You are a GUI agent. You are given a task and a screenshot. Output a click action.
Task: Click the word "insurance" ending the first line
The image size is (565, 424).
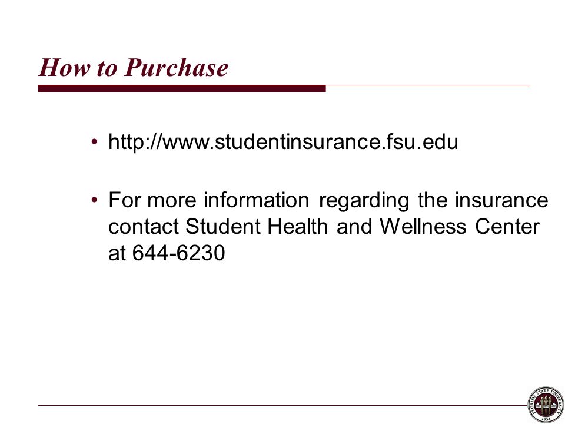501,200
